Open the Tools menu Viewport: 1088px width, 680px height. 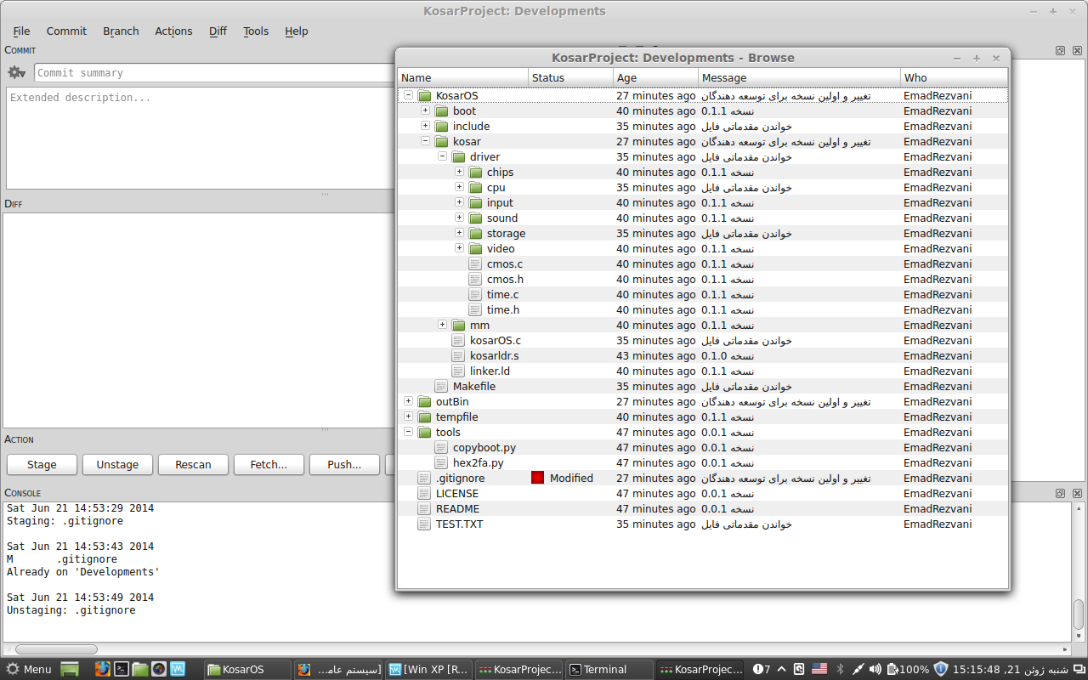point(255,31)
